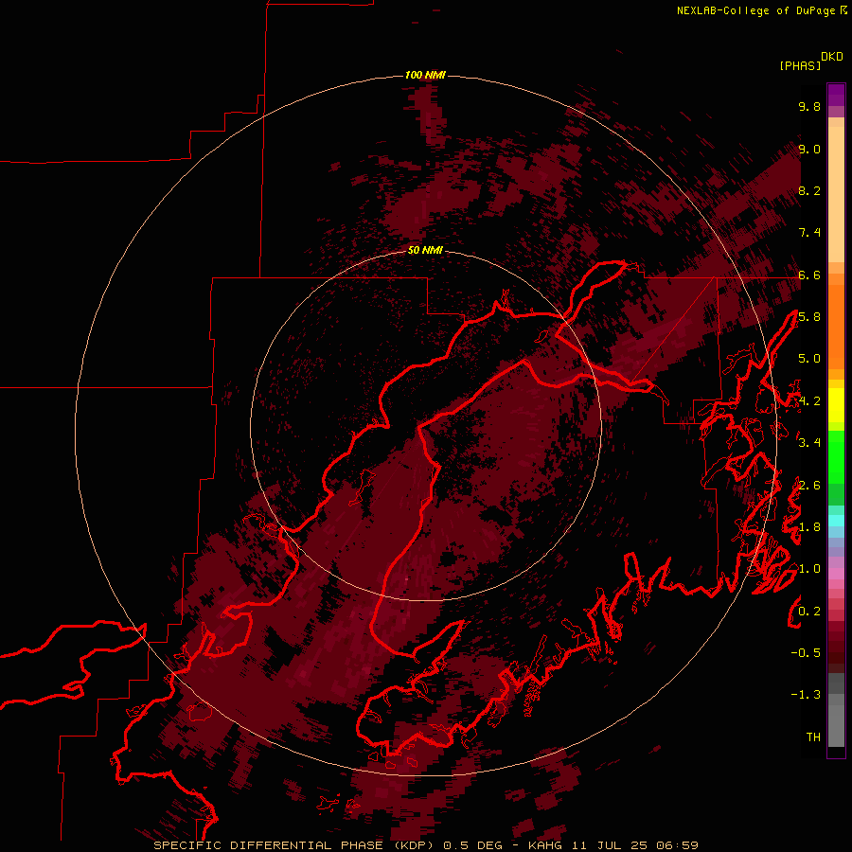Click the -1.3 value on color scale
The height and width of the screenshot is (852, 852).
tap(806, 695)
